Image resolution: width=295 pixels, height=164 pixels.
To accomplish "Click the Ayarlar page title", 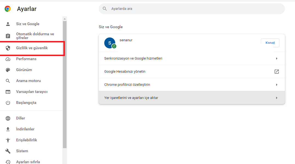I will tap(27, 9).
